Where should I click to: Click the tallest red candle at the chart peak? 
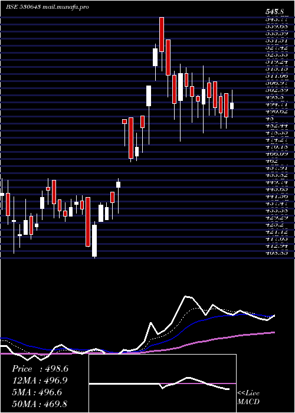162,34
